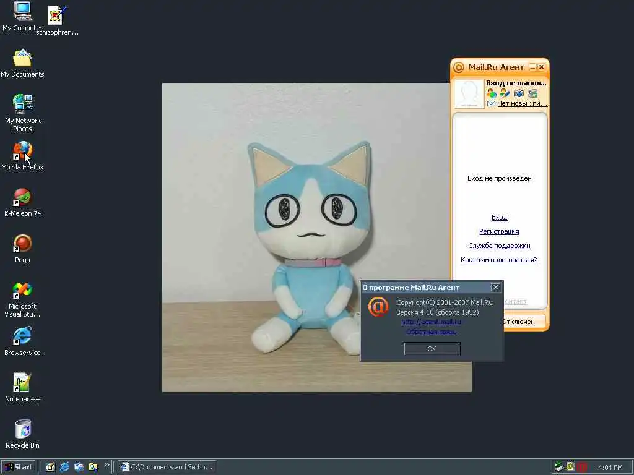Click the red Mail.Ru Agent tray icon

[581, 468]
